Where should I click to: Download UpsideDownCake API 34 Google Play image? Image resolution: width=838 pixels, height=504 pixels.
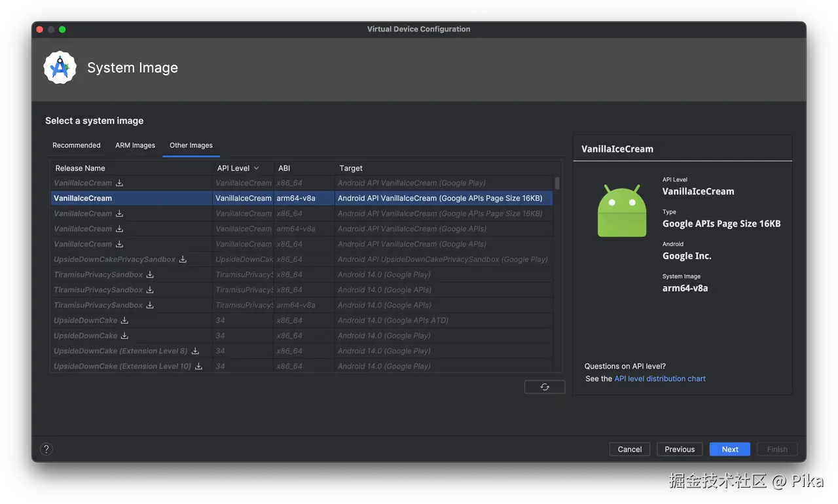tap(124, 336)
